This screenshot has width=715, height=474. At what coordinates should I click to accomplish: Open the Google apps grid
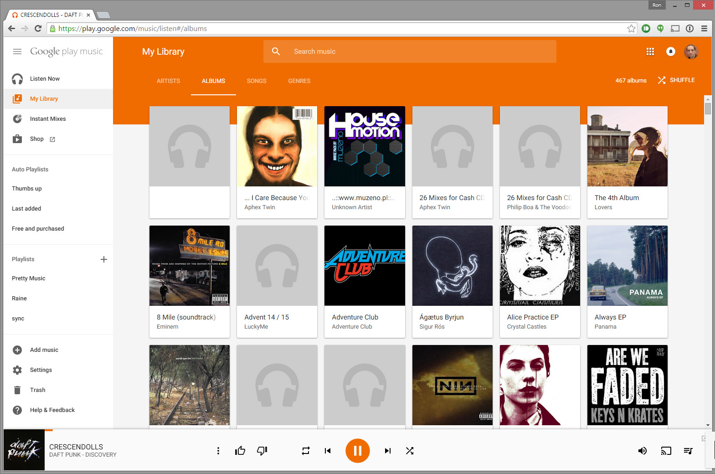pyautogui.click(x=650, y=52)
